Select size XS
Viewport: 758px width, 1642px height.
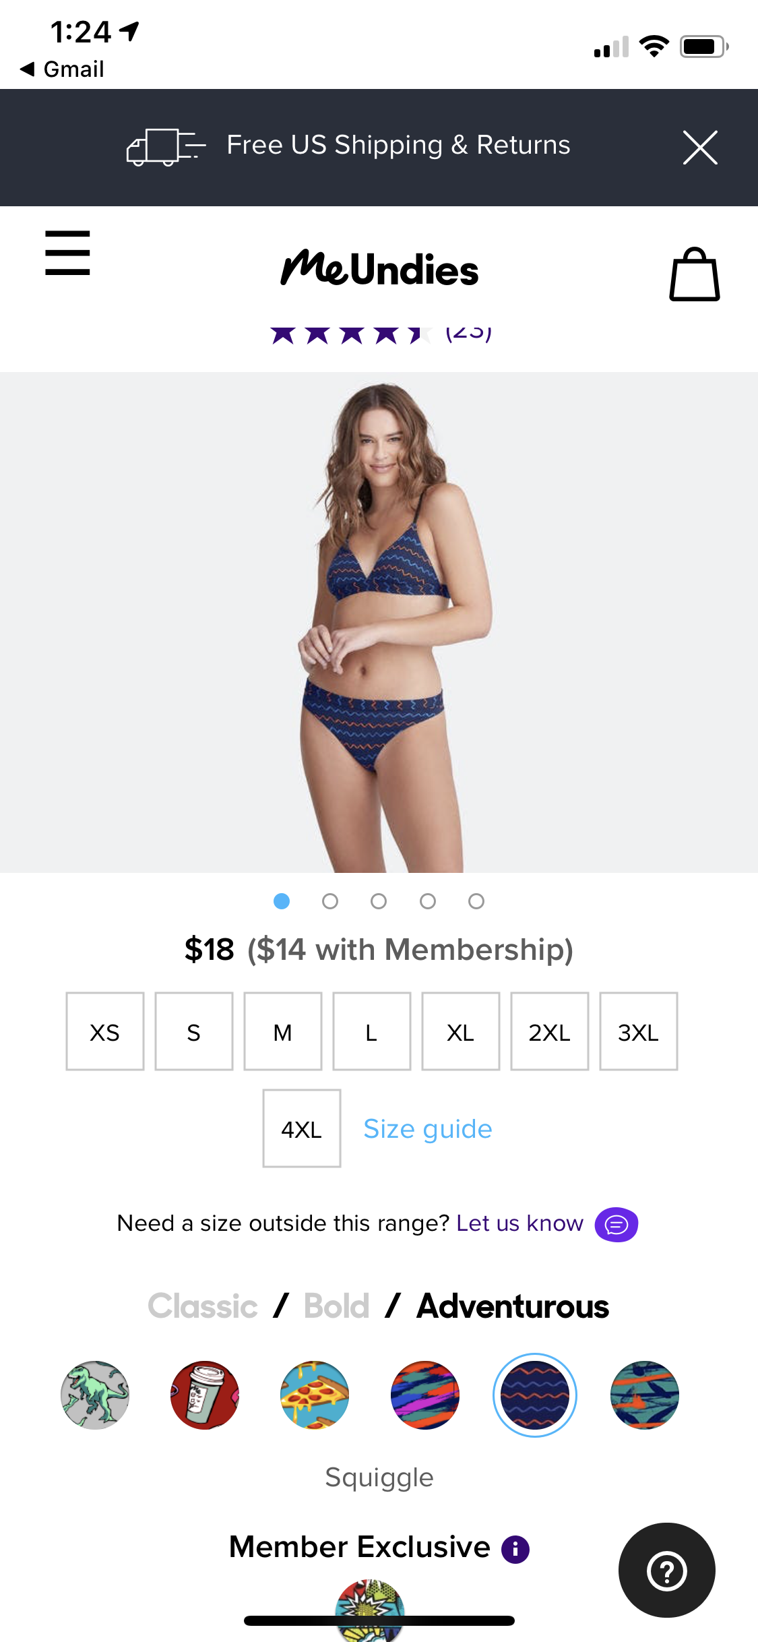point(105,1031)
